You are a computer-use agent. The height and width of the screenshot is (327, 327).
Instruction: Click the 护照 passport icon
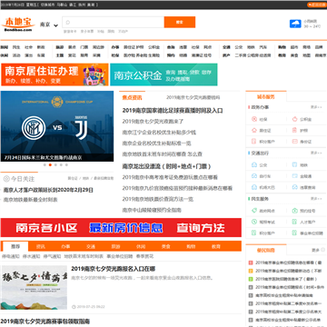click(x=295, y=130)
